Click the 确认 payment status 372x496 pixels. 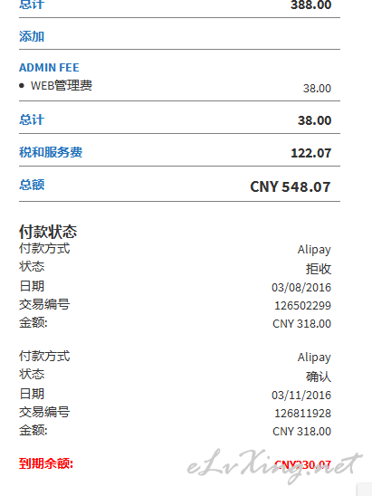[319, 377]
